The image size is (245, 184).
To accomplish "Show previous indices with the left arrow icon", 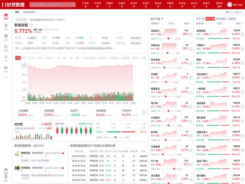I will pyautogui.click(x=17, y=112).
